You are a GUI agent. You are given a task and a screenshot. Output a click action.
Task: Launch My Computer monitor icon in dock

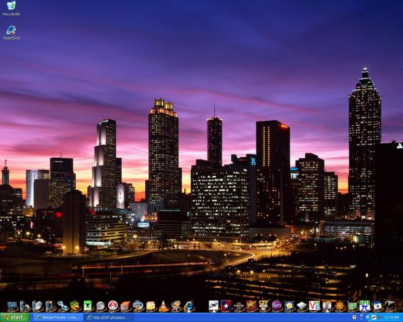12,306
